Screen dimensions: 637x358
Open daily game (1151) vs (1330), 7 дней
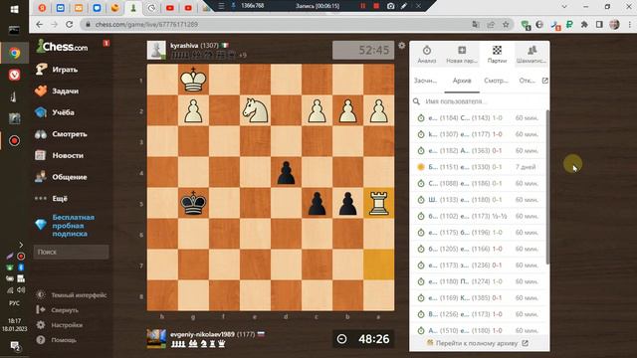point(478,167)
